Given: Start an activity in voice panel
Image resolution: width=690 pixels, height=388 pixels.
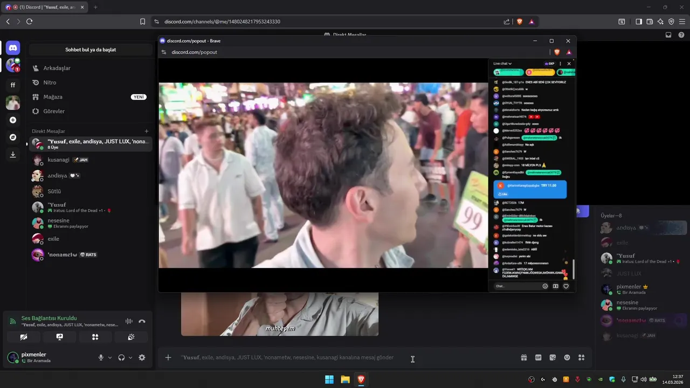Looking at the screenshot, I should (x=95, y=337).
